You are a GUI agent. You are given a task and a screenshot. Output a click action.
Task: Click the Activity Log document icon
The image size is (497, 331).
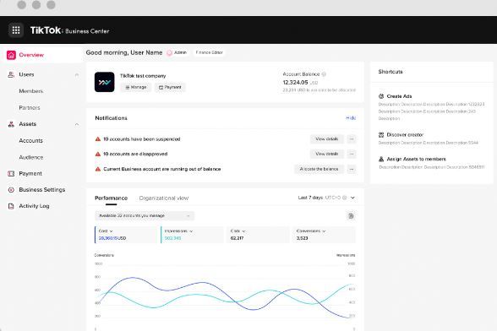(x=11, y=206)
